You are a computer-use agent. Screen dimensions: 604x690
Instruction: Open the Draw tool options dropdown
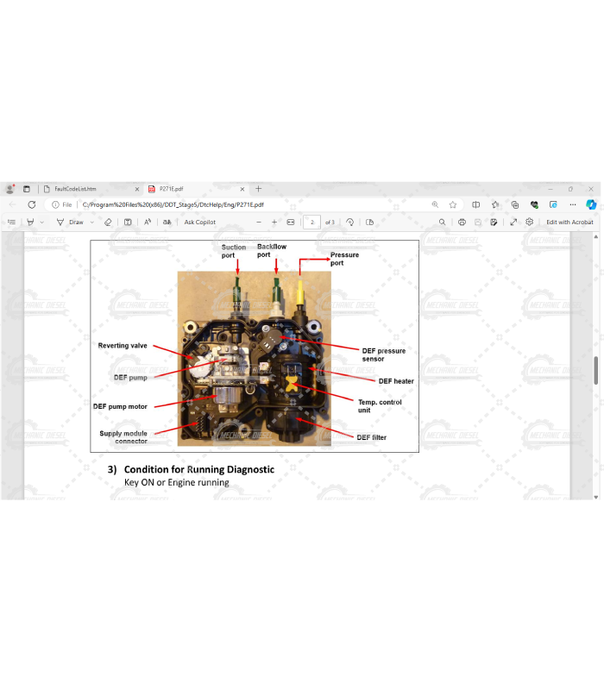pos(91,222)
